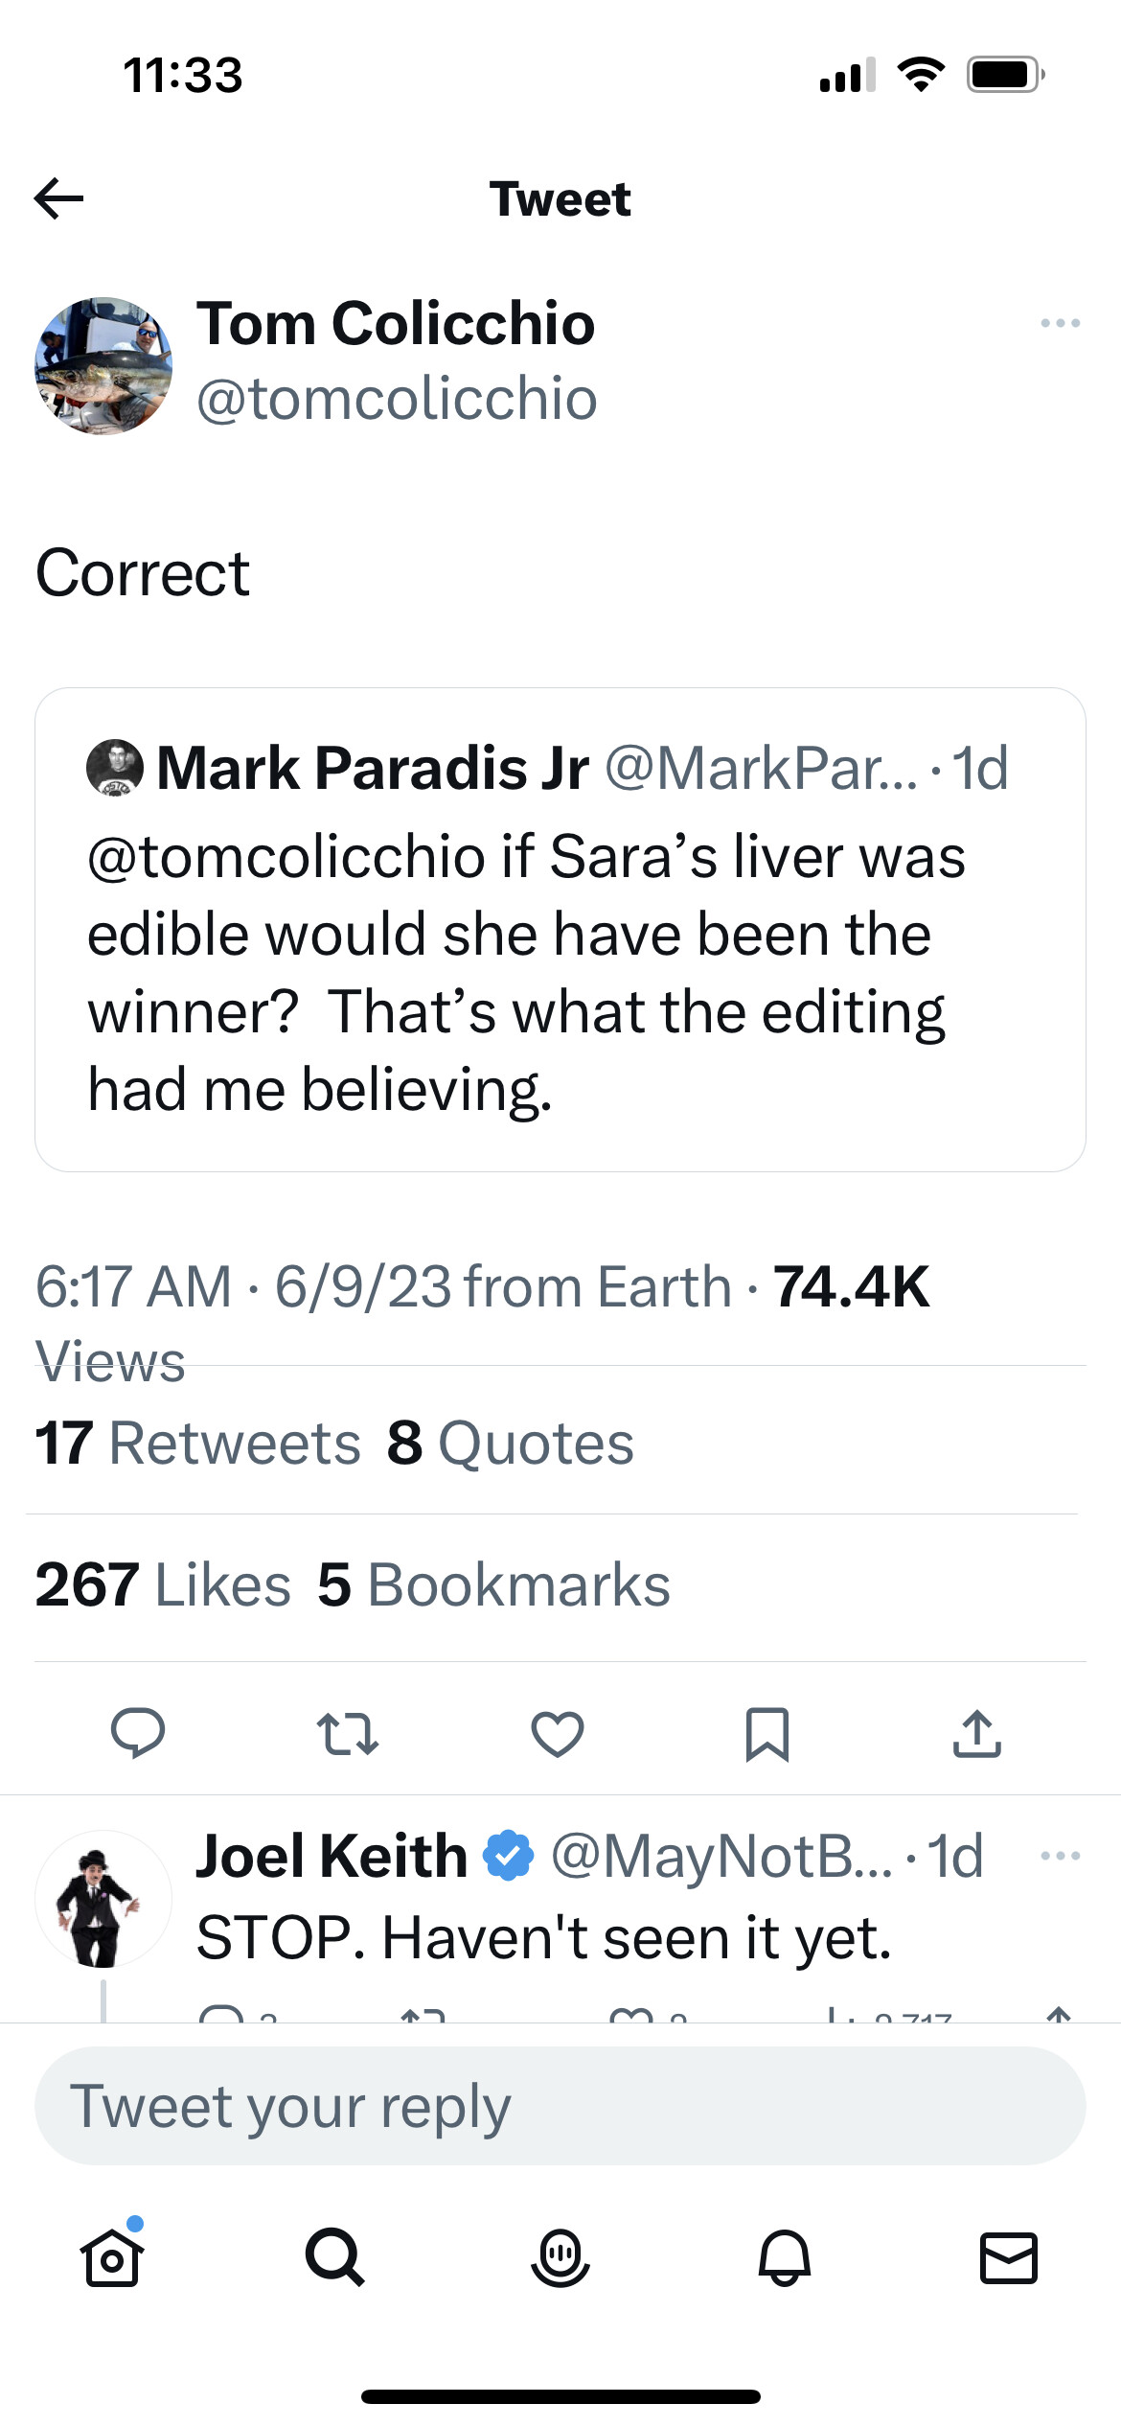The height and width of the screenshot is (2427, 1121).
Task: Open the Search tab magnifier icon
Action: [335, 2257]
